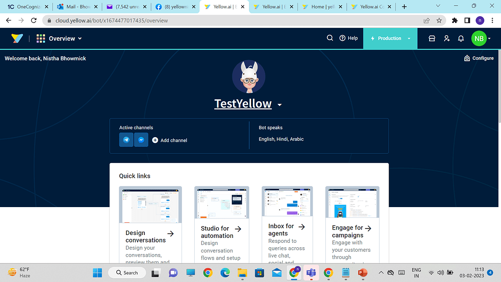The width and height of the screenshot is (501, 282).
Task: Click the Yellow.ai logo in the header
Action: tap(17, 38)
